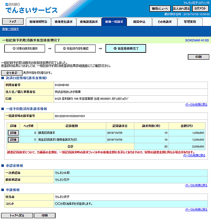Click first approver でんさい太郎
Image resolution: width=211 pixels, height=221 pixels.
(x=62, y=173)
